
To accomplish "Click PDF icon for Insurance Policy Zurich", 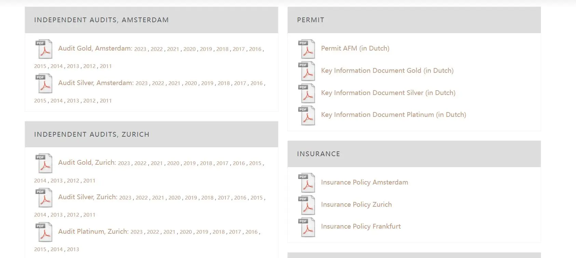I will pos(307,205).
